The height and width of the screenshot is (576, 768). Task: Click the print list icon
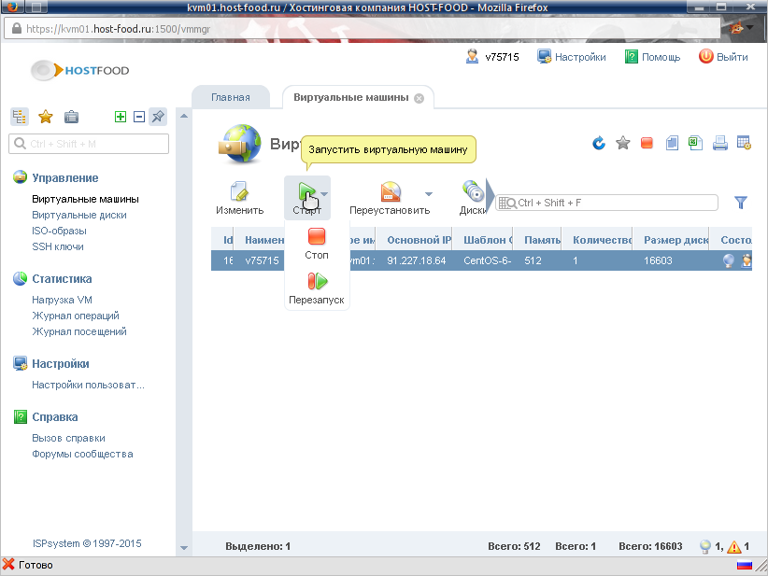coord(719,143)
